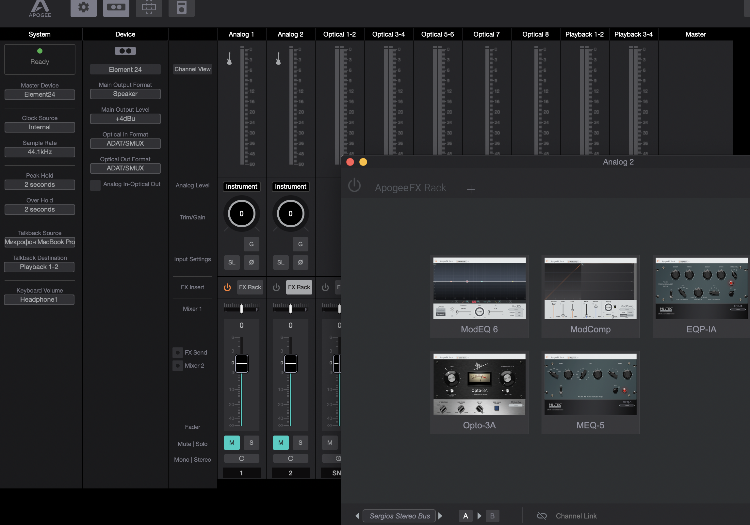Open Keyboard Volume dropdown Headphone1
The width and height of the screenshot is (750, 525).
click(x=39, y=300)
